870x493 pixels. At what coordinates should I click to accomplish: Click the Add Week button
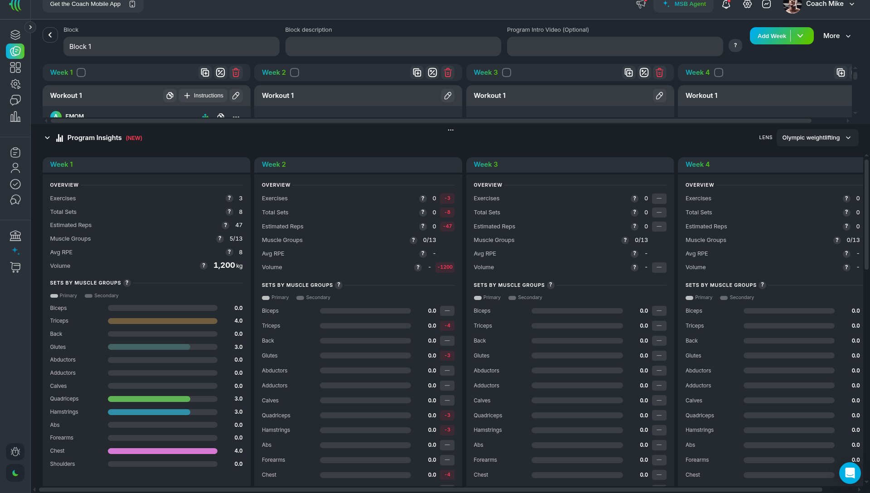coord(771,36)
